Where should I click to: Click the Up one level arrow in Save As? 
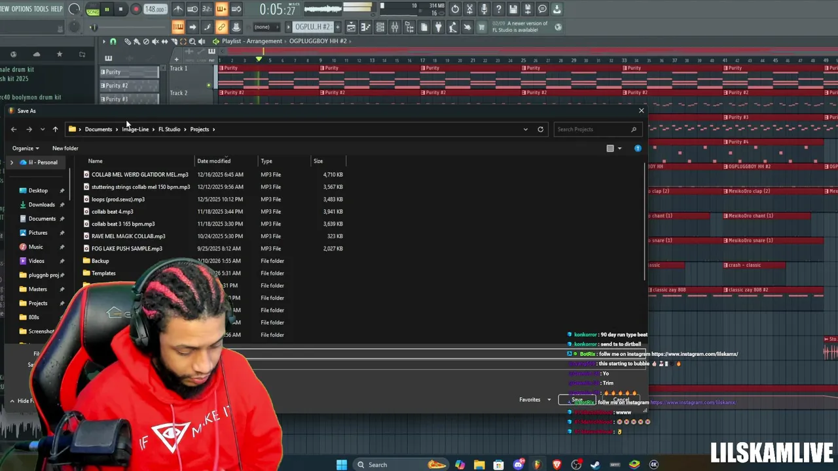tap(55, 130)
